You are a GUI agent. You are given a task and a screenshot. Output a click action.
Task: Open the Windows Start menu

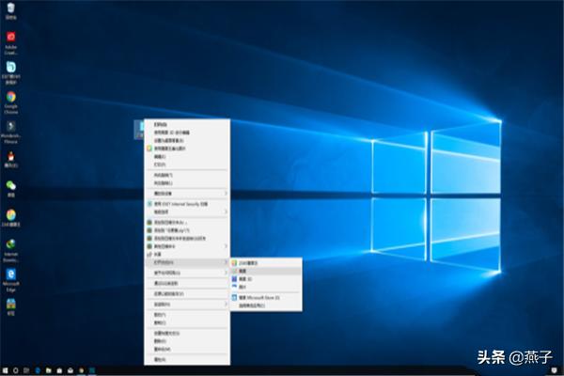(x=5, y=370)
